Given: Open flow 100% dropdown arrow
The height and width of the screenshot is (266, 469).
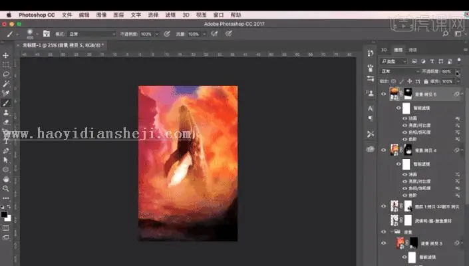Looking at the screenshot, I should click(204, 34).
